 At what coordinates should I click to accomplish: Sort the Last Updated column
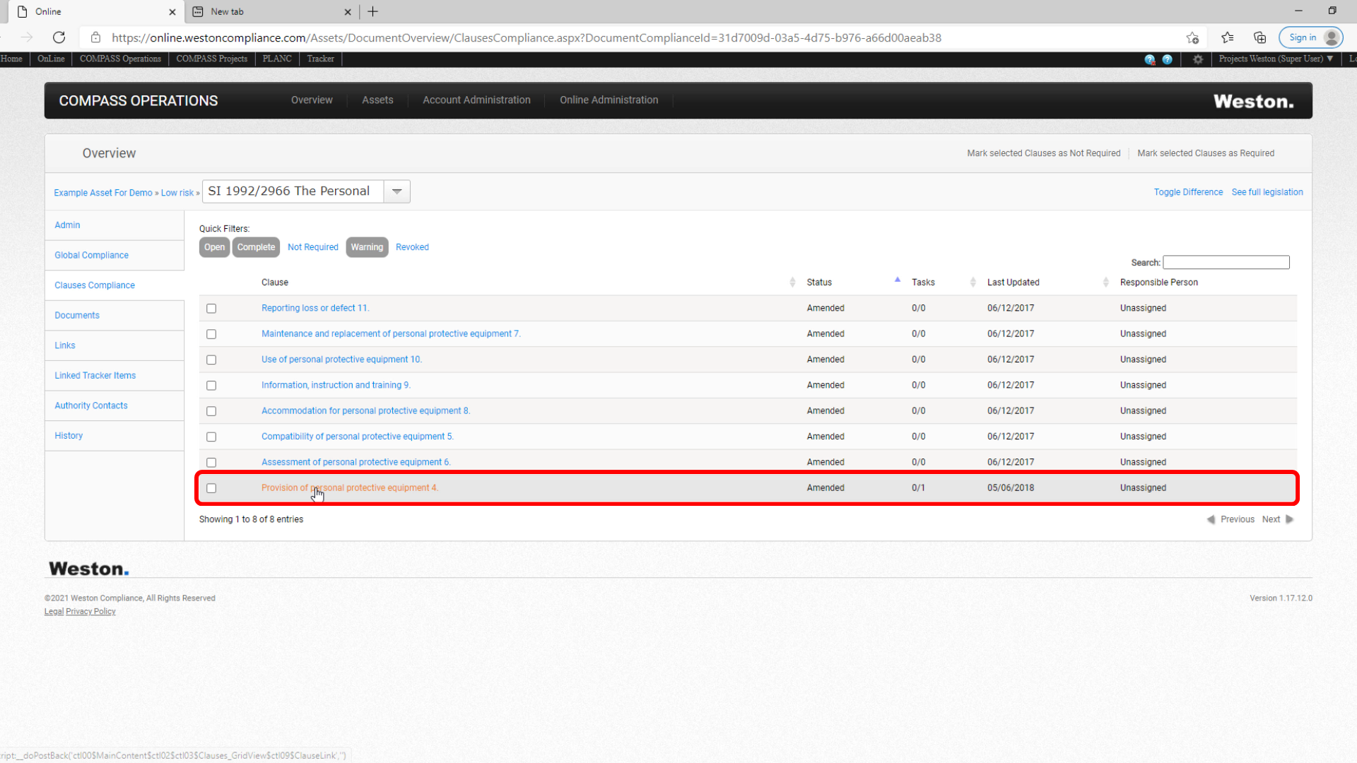1105,283
